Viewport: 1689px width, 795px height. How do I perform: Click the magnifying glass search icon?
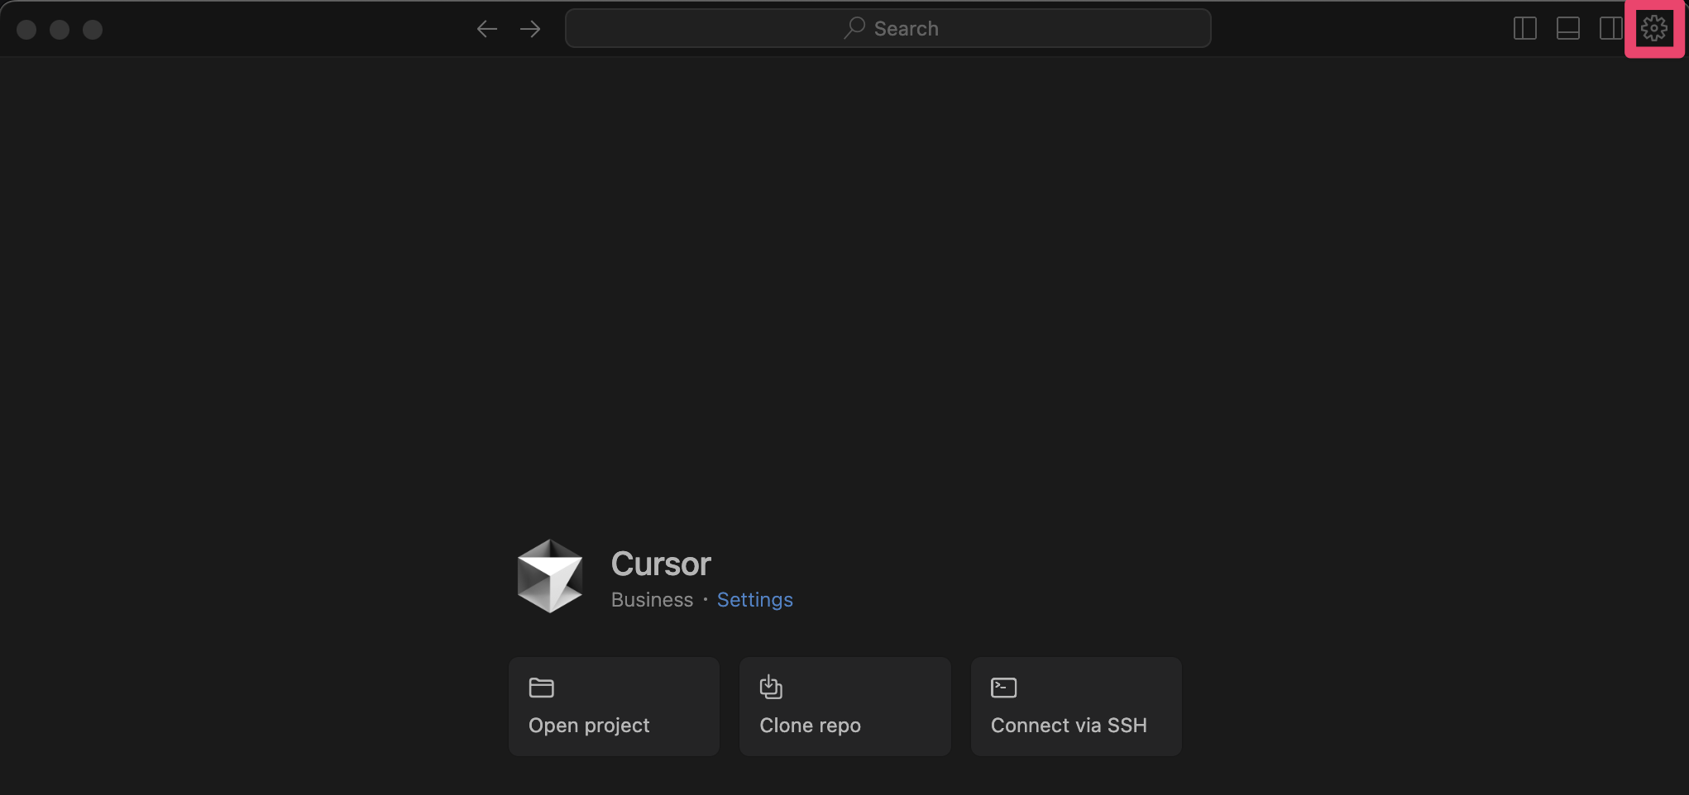[854, 28]
